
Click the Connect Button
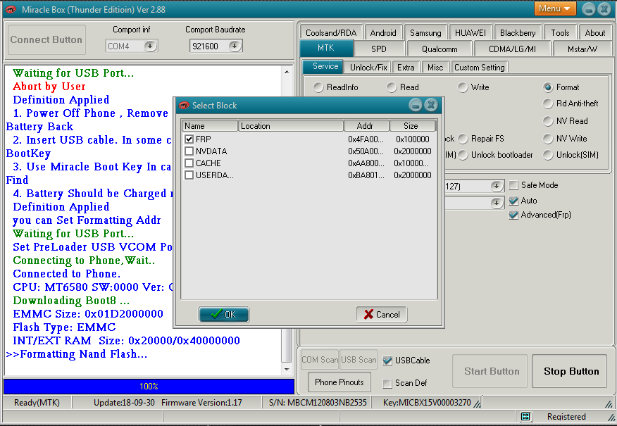(x=46, y=39)
